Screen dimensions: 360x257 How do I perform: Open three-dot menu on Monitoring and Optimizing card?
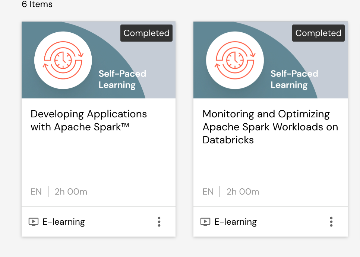331,222
